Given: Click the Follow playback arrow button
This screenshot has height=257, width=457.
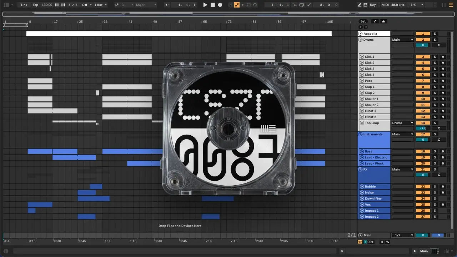Looking at the screenshot, I should click(167, 5).
